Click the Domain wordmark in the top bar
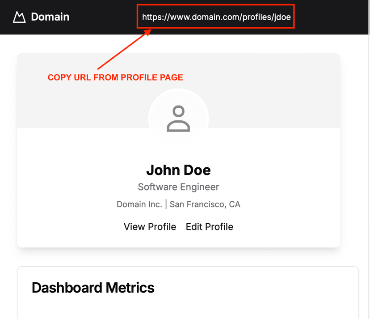370x319 pixels. tap(50, 17)
